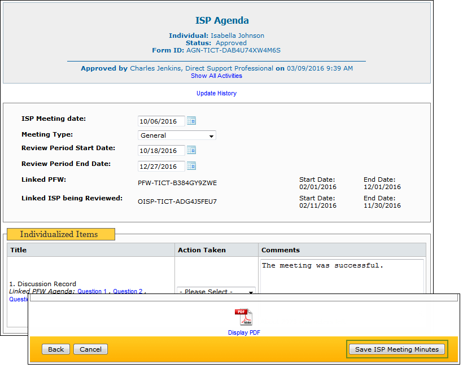Click the ISP Agenda heading
The height and width of the screenshot is (368, 463).
222,20
